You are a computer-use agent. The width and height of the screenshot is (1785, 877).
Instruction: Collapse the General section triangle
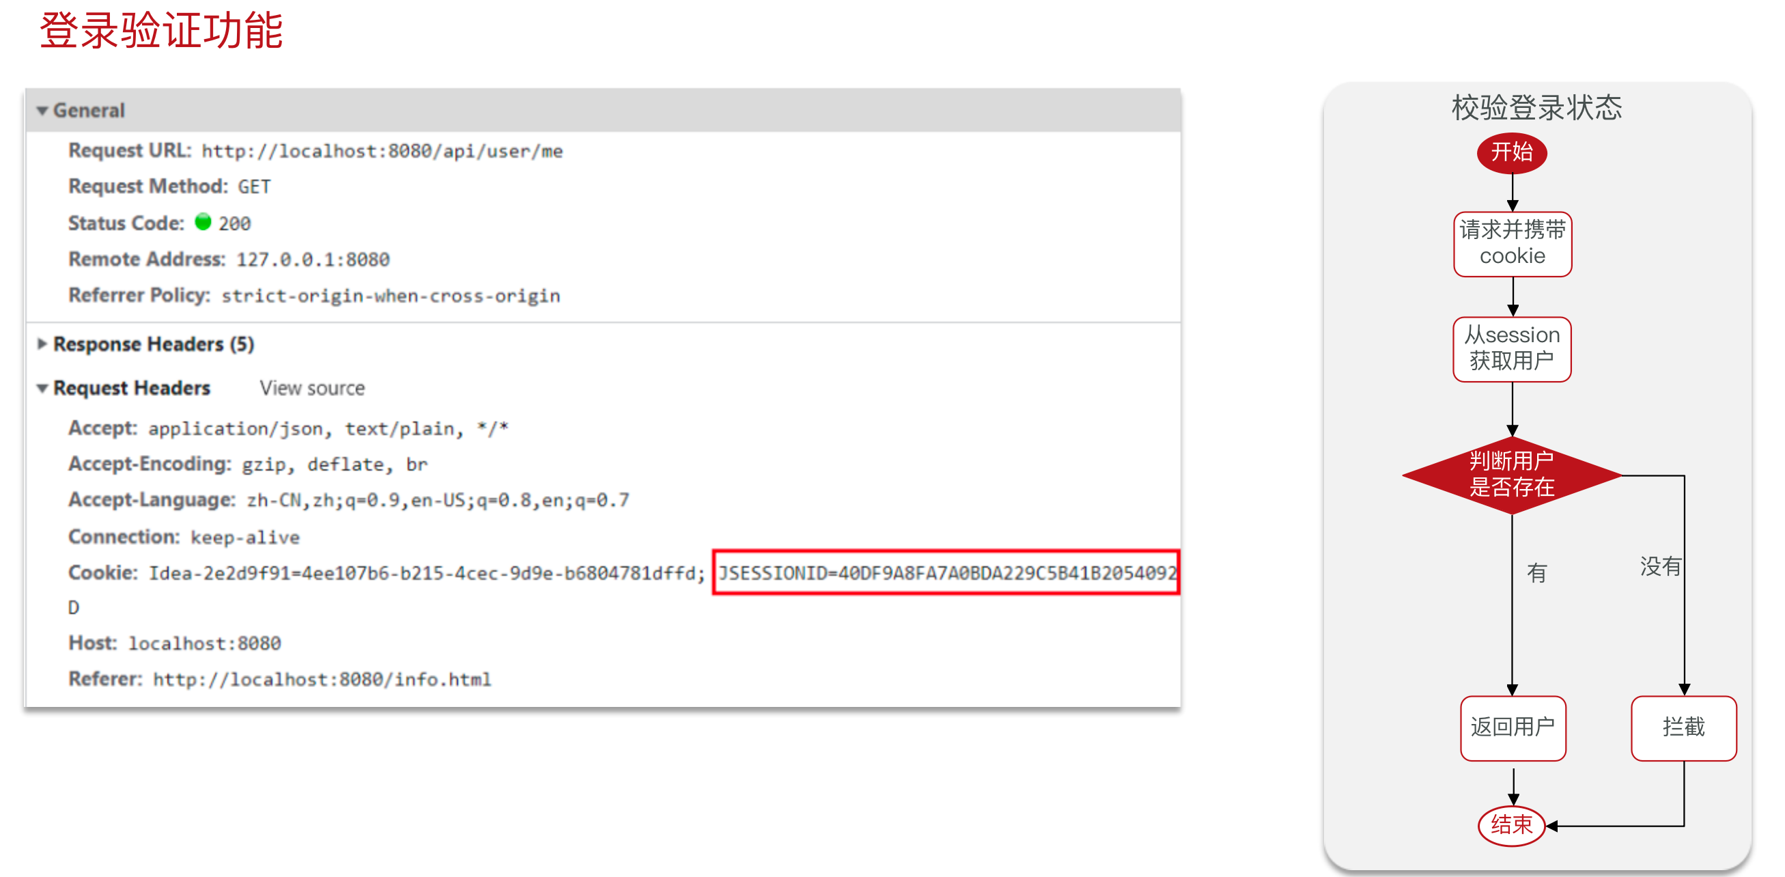coord(42,111)
